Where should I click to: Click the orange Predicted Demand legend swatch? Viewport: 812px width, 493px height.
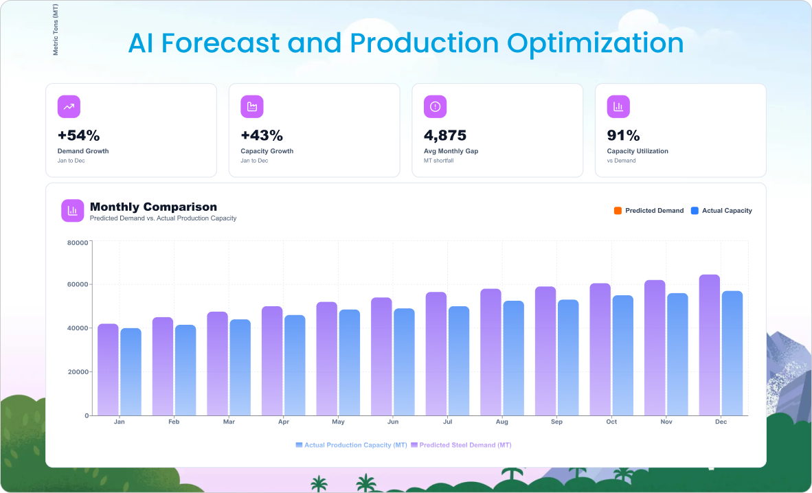tap(618, 211)
